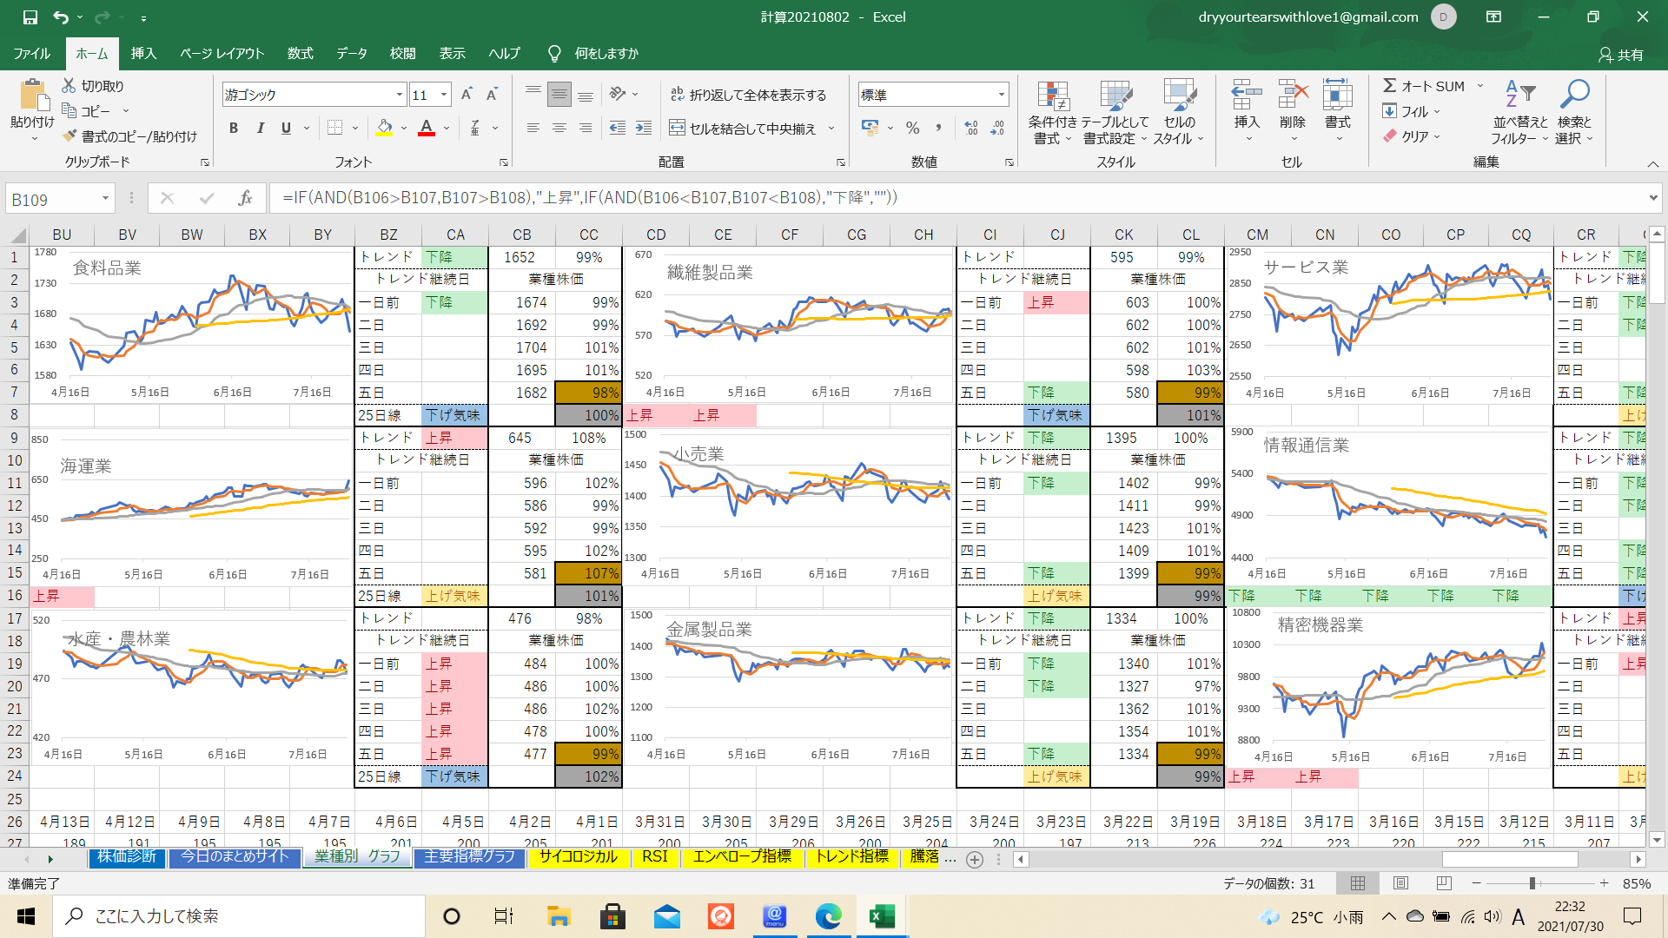Switch to the RSI sheet tab
Viewport: 1668px width, 938px height.
[655, 857]
